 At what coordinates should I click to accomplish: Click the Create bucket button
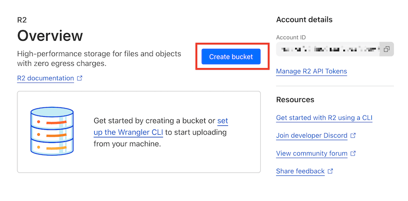coord(231,57)
